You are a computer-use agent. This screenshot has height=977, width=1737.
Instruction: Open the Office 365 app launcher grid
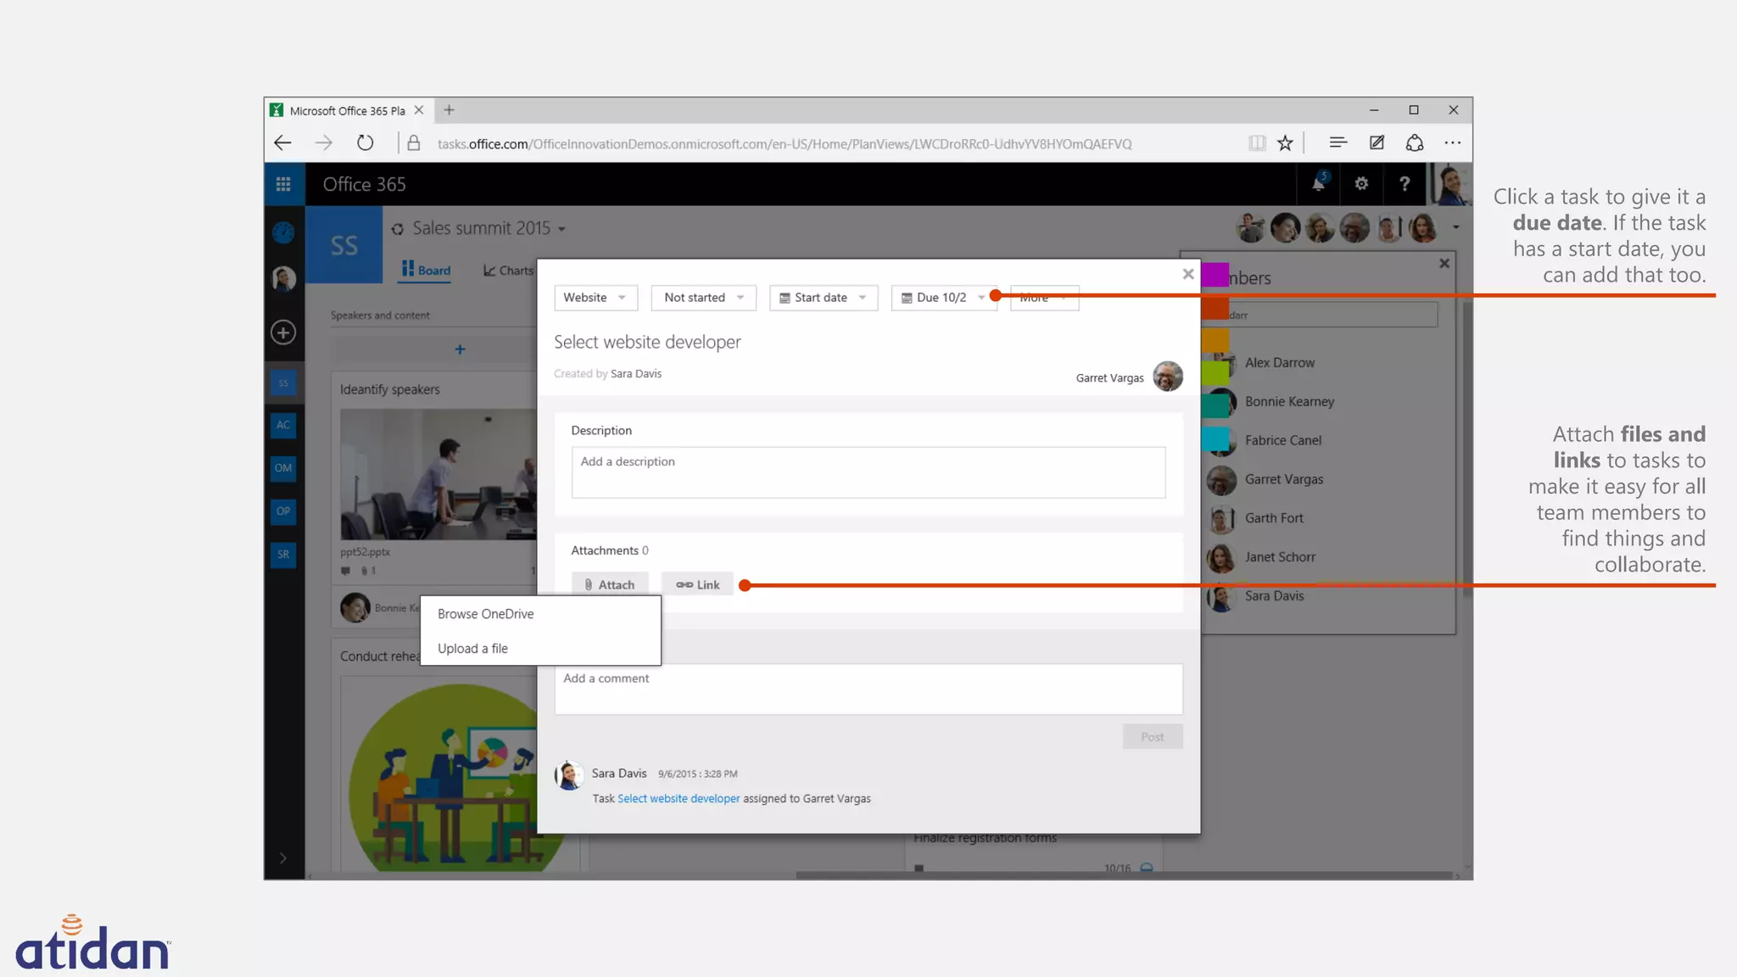coord(283,184)
